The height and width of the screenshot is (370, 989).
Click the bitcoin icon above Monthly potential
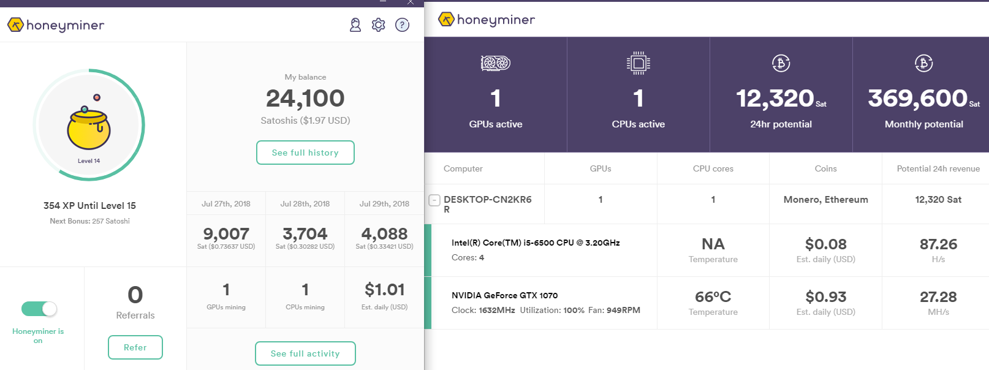tap(923, 63)
